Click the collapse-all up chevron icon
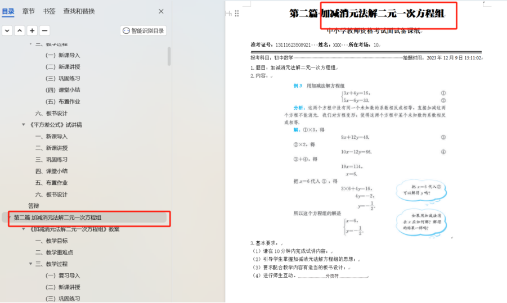This screenshot has width=507, height=303. (20, 31)
